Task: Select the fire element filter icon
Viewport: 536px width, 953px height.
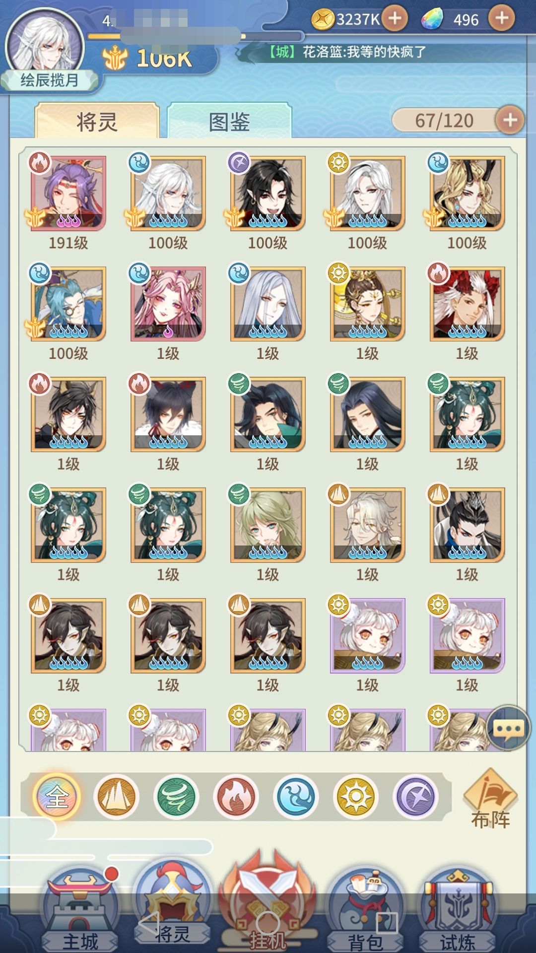Action: tap(236, 797)
